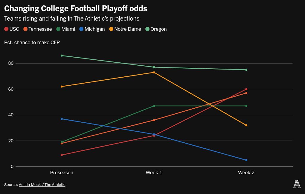Select Oregon's Preseason data point

pyautogui.click(x=62, y=56)
